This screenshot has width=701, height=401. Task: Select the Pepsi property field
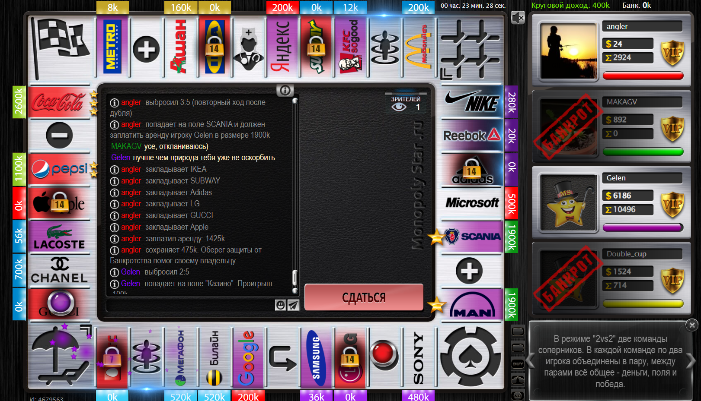[x=59, y=169]
